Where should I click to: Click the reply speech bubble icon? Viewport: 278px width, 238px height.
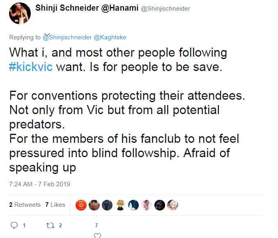(14, 225)
